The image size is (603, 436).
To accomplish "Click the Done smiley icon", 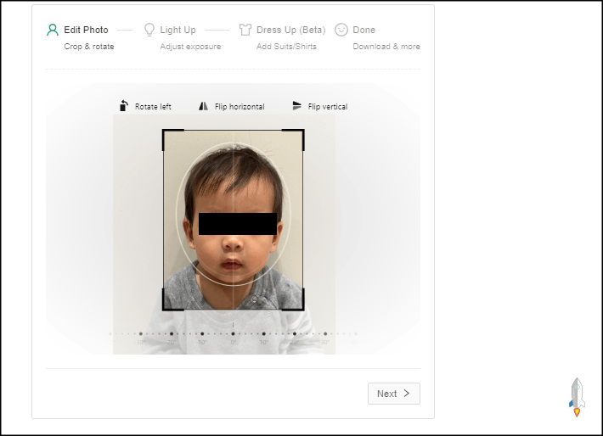I will coord(341,30).
